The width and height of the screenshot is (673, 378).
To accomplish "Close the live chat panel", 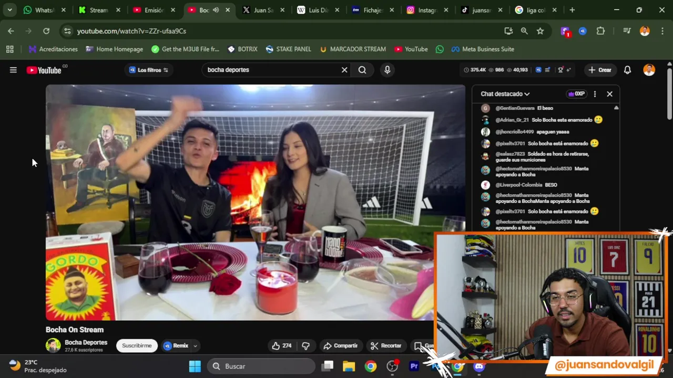I will tap(609, 94).
